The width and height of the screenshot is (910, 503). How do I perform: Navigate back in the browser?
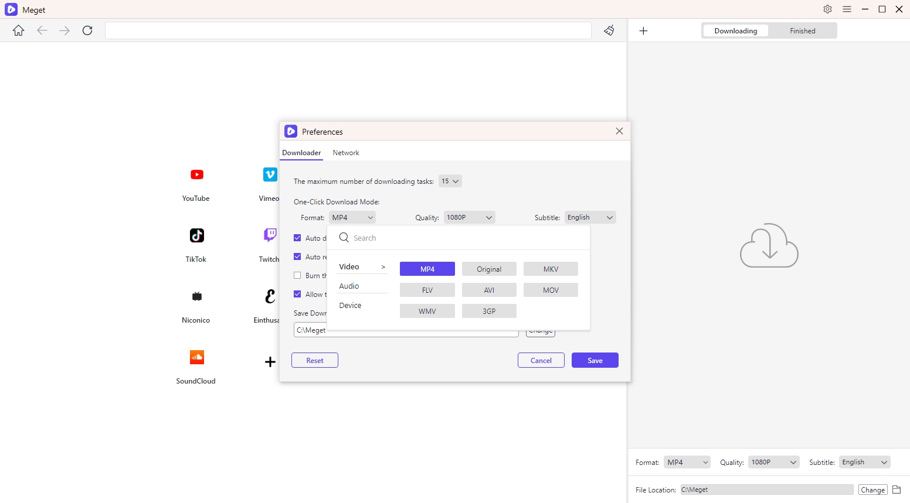pyautogui.click(x=42, y=30)
